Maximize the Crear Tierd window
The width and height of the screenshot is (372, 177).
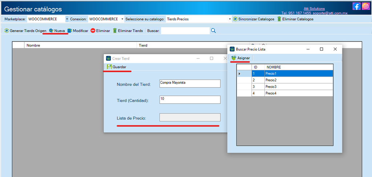211,59
